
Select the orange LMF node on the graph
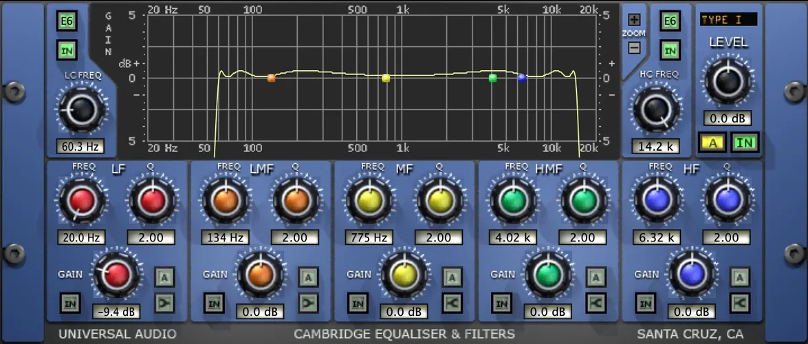click(x=271, y=78)
